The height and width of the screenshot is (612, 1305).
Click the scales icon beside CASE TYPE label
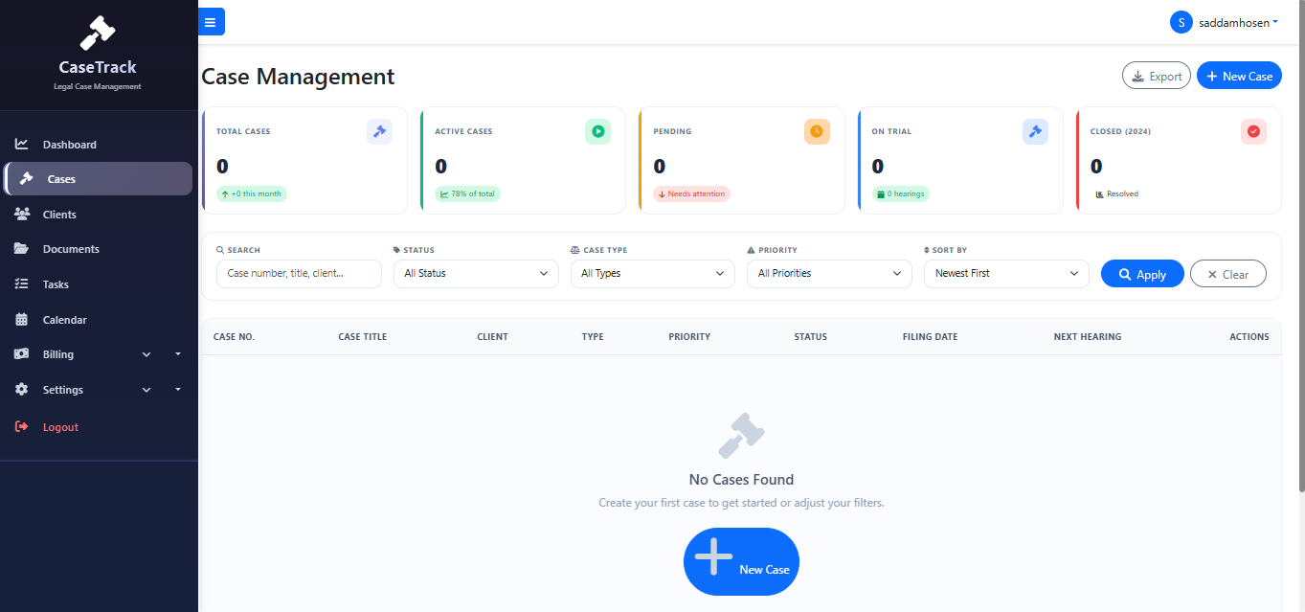574,250
